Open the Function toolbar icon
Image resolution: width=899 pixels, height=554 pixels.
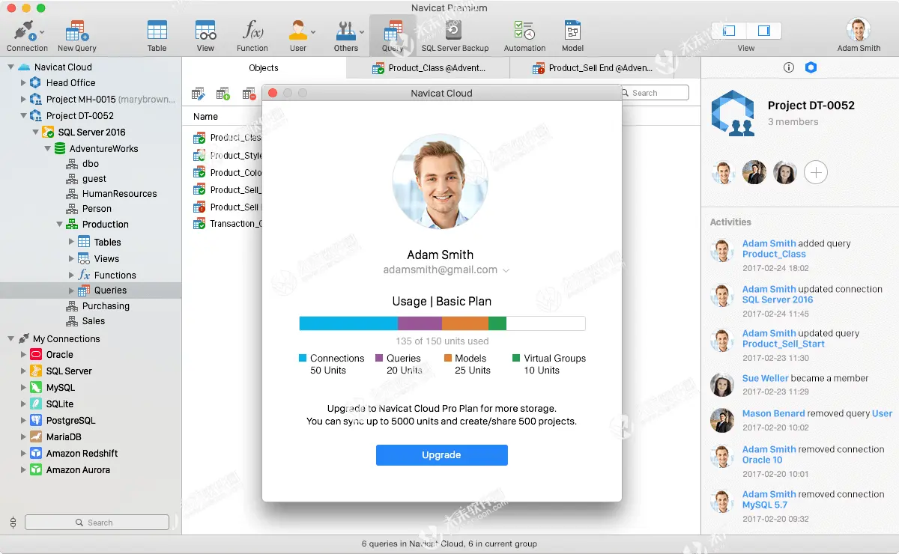click(252, 31)
